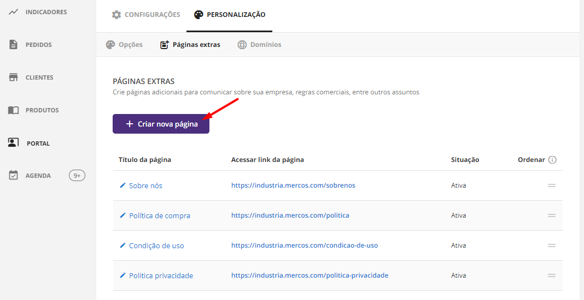Click the pencil icon beside Política de compra
The width and height of the screenshot is (584, 300).
click(x=122, y=215)
